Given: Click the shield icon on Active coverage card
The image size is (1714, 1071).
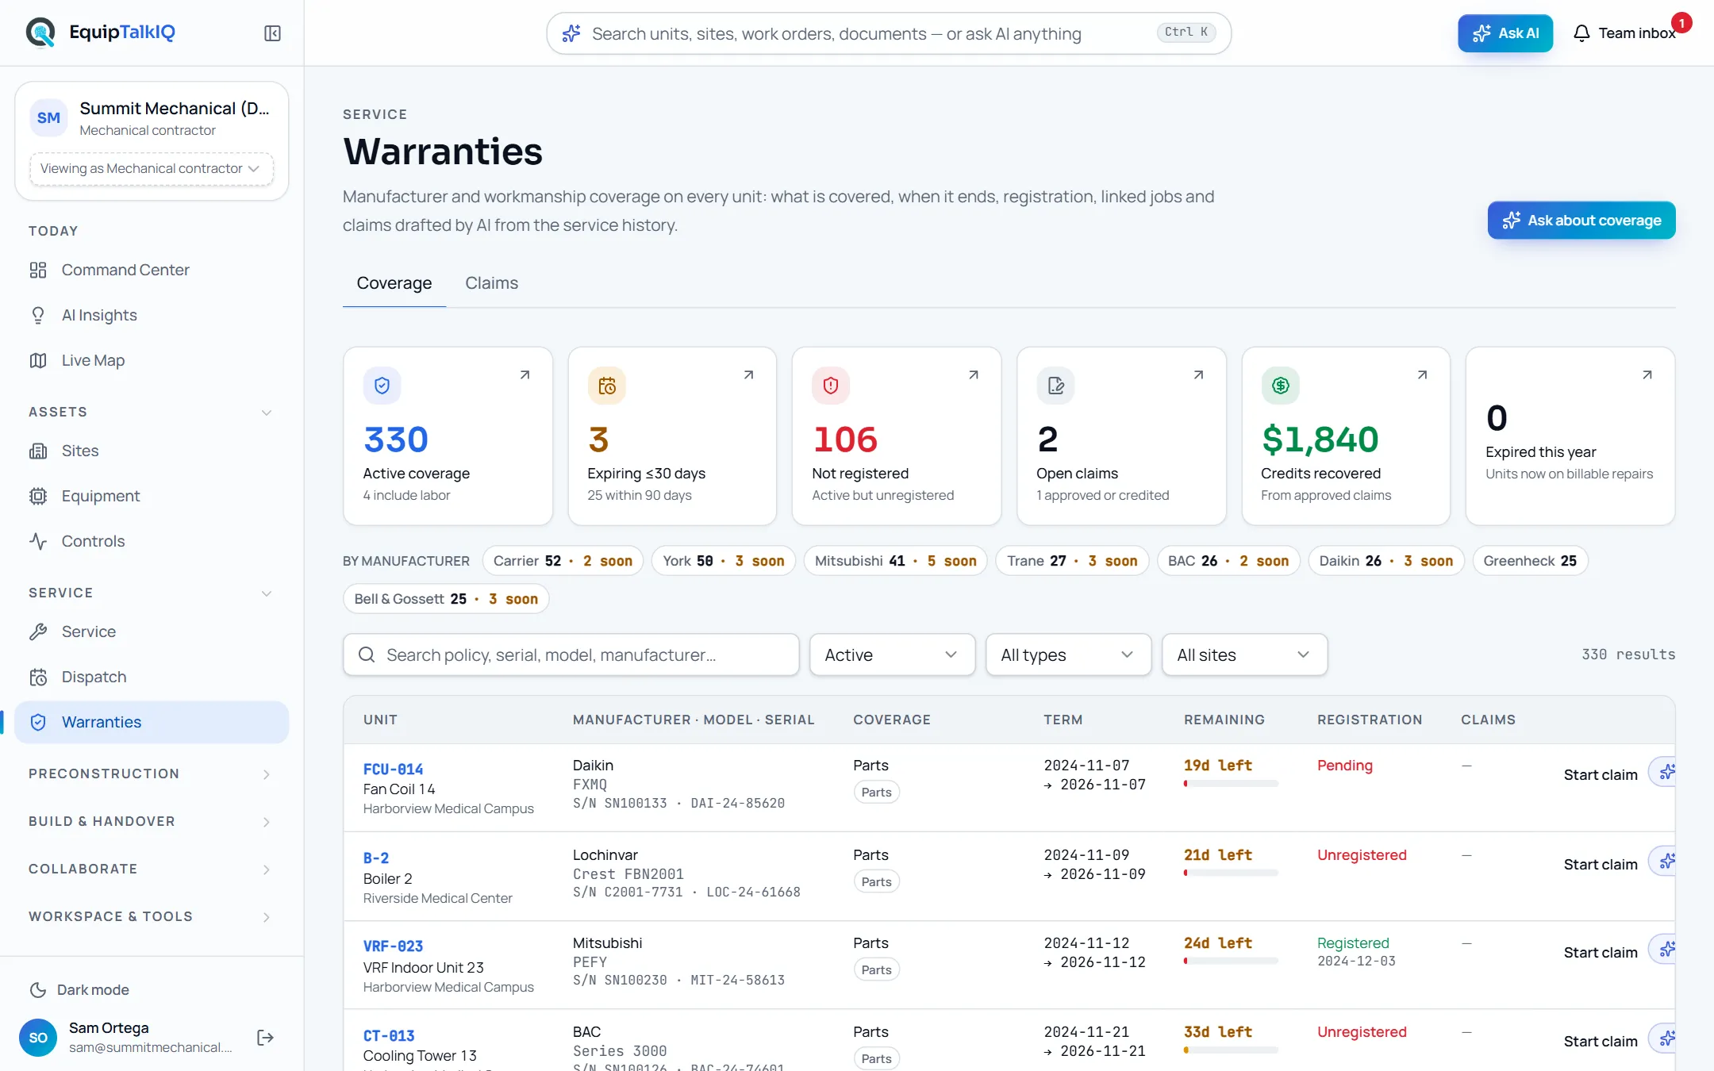Looking at the screenshot, I should click(382, 386).
